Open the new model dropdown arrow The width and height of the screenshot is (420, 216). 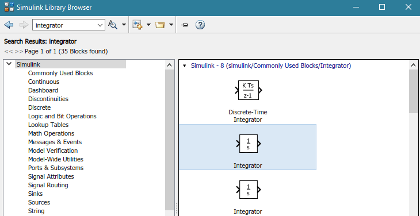click(148, 25)
